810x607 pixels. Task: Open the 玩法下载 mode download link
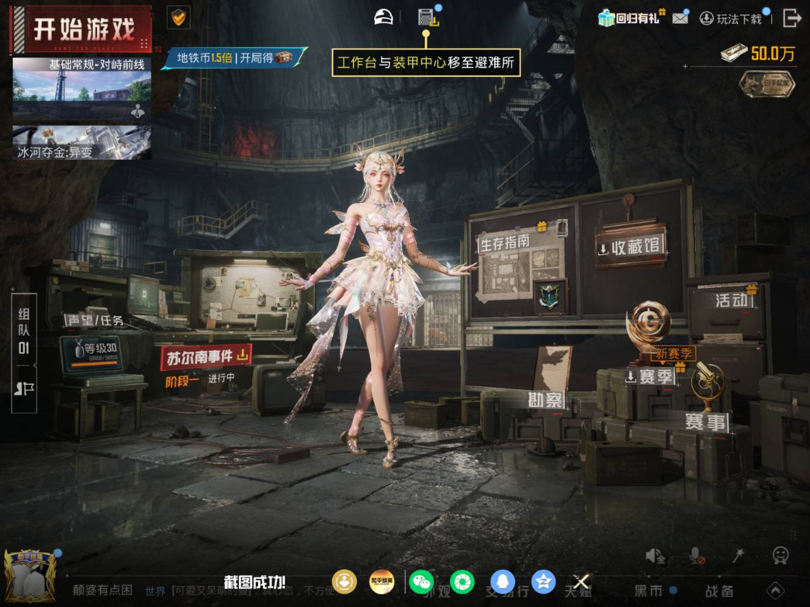coord(731,19)
